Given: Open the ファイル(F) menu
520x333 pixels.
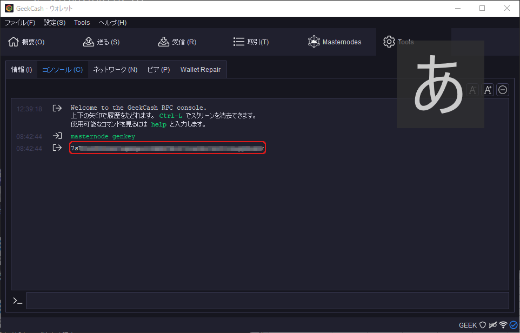Looking at the screenshot, I should [20, 23].
